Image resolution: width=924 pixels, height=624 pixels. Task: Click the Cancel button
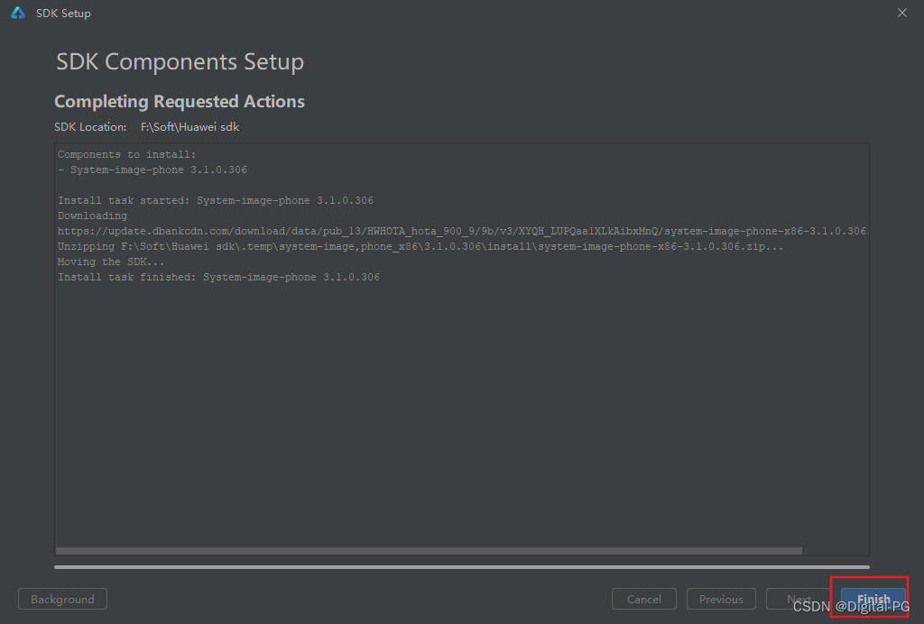pos(644,599)
